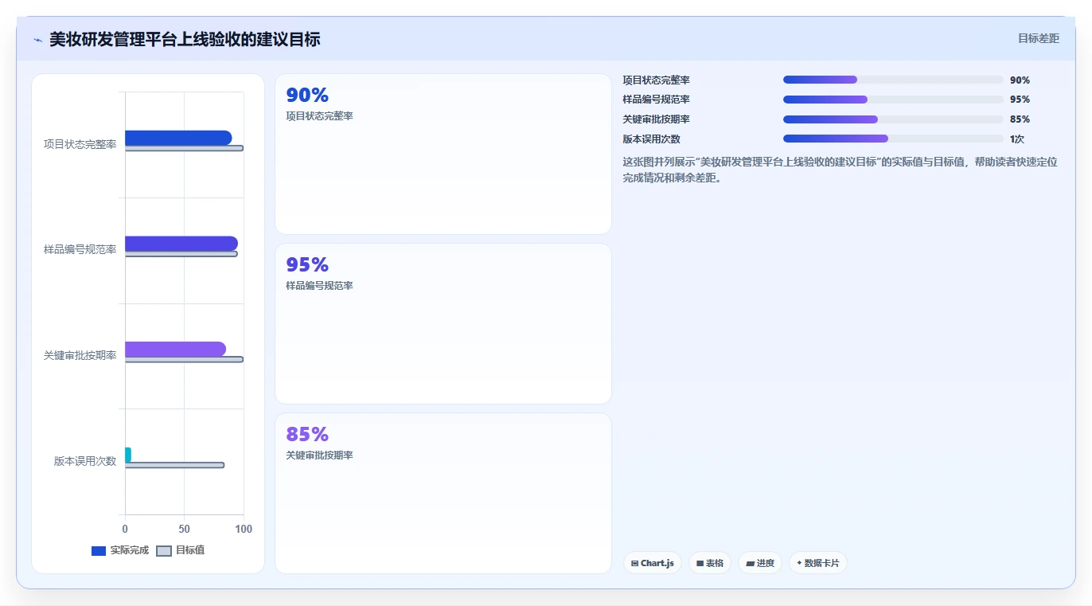Select the title 美妆研发管理平台上线验收的建议目标
1092x606 pixels.
pyautogui.click(x=185, y=39)
